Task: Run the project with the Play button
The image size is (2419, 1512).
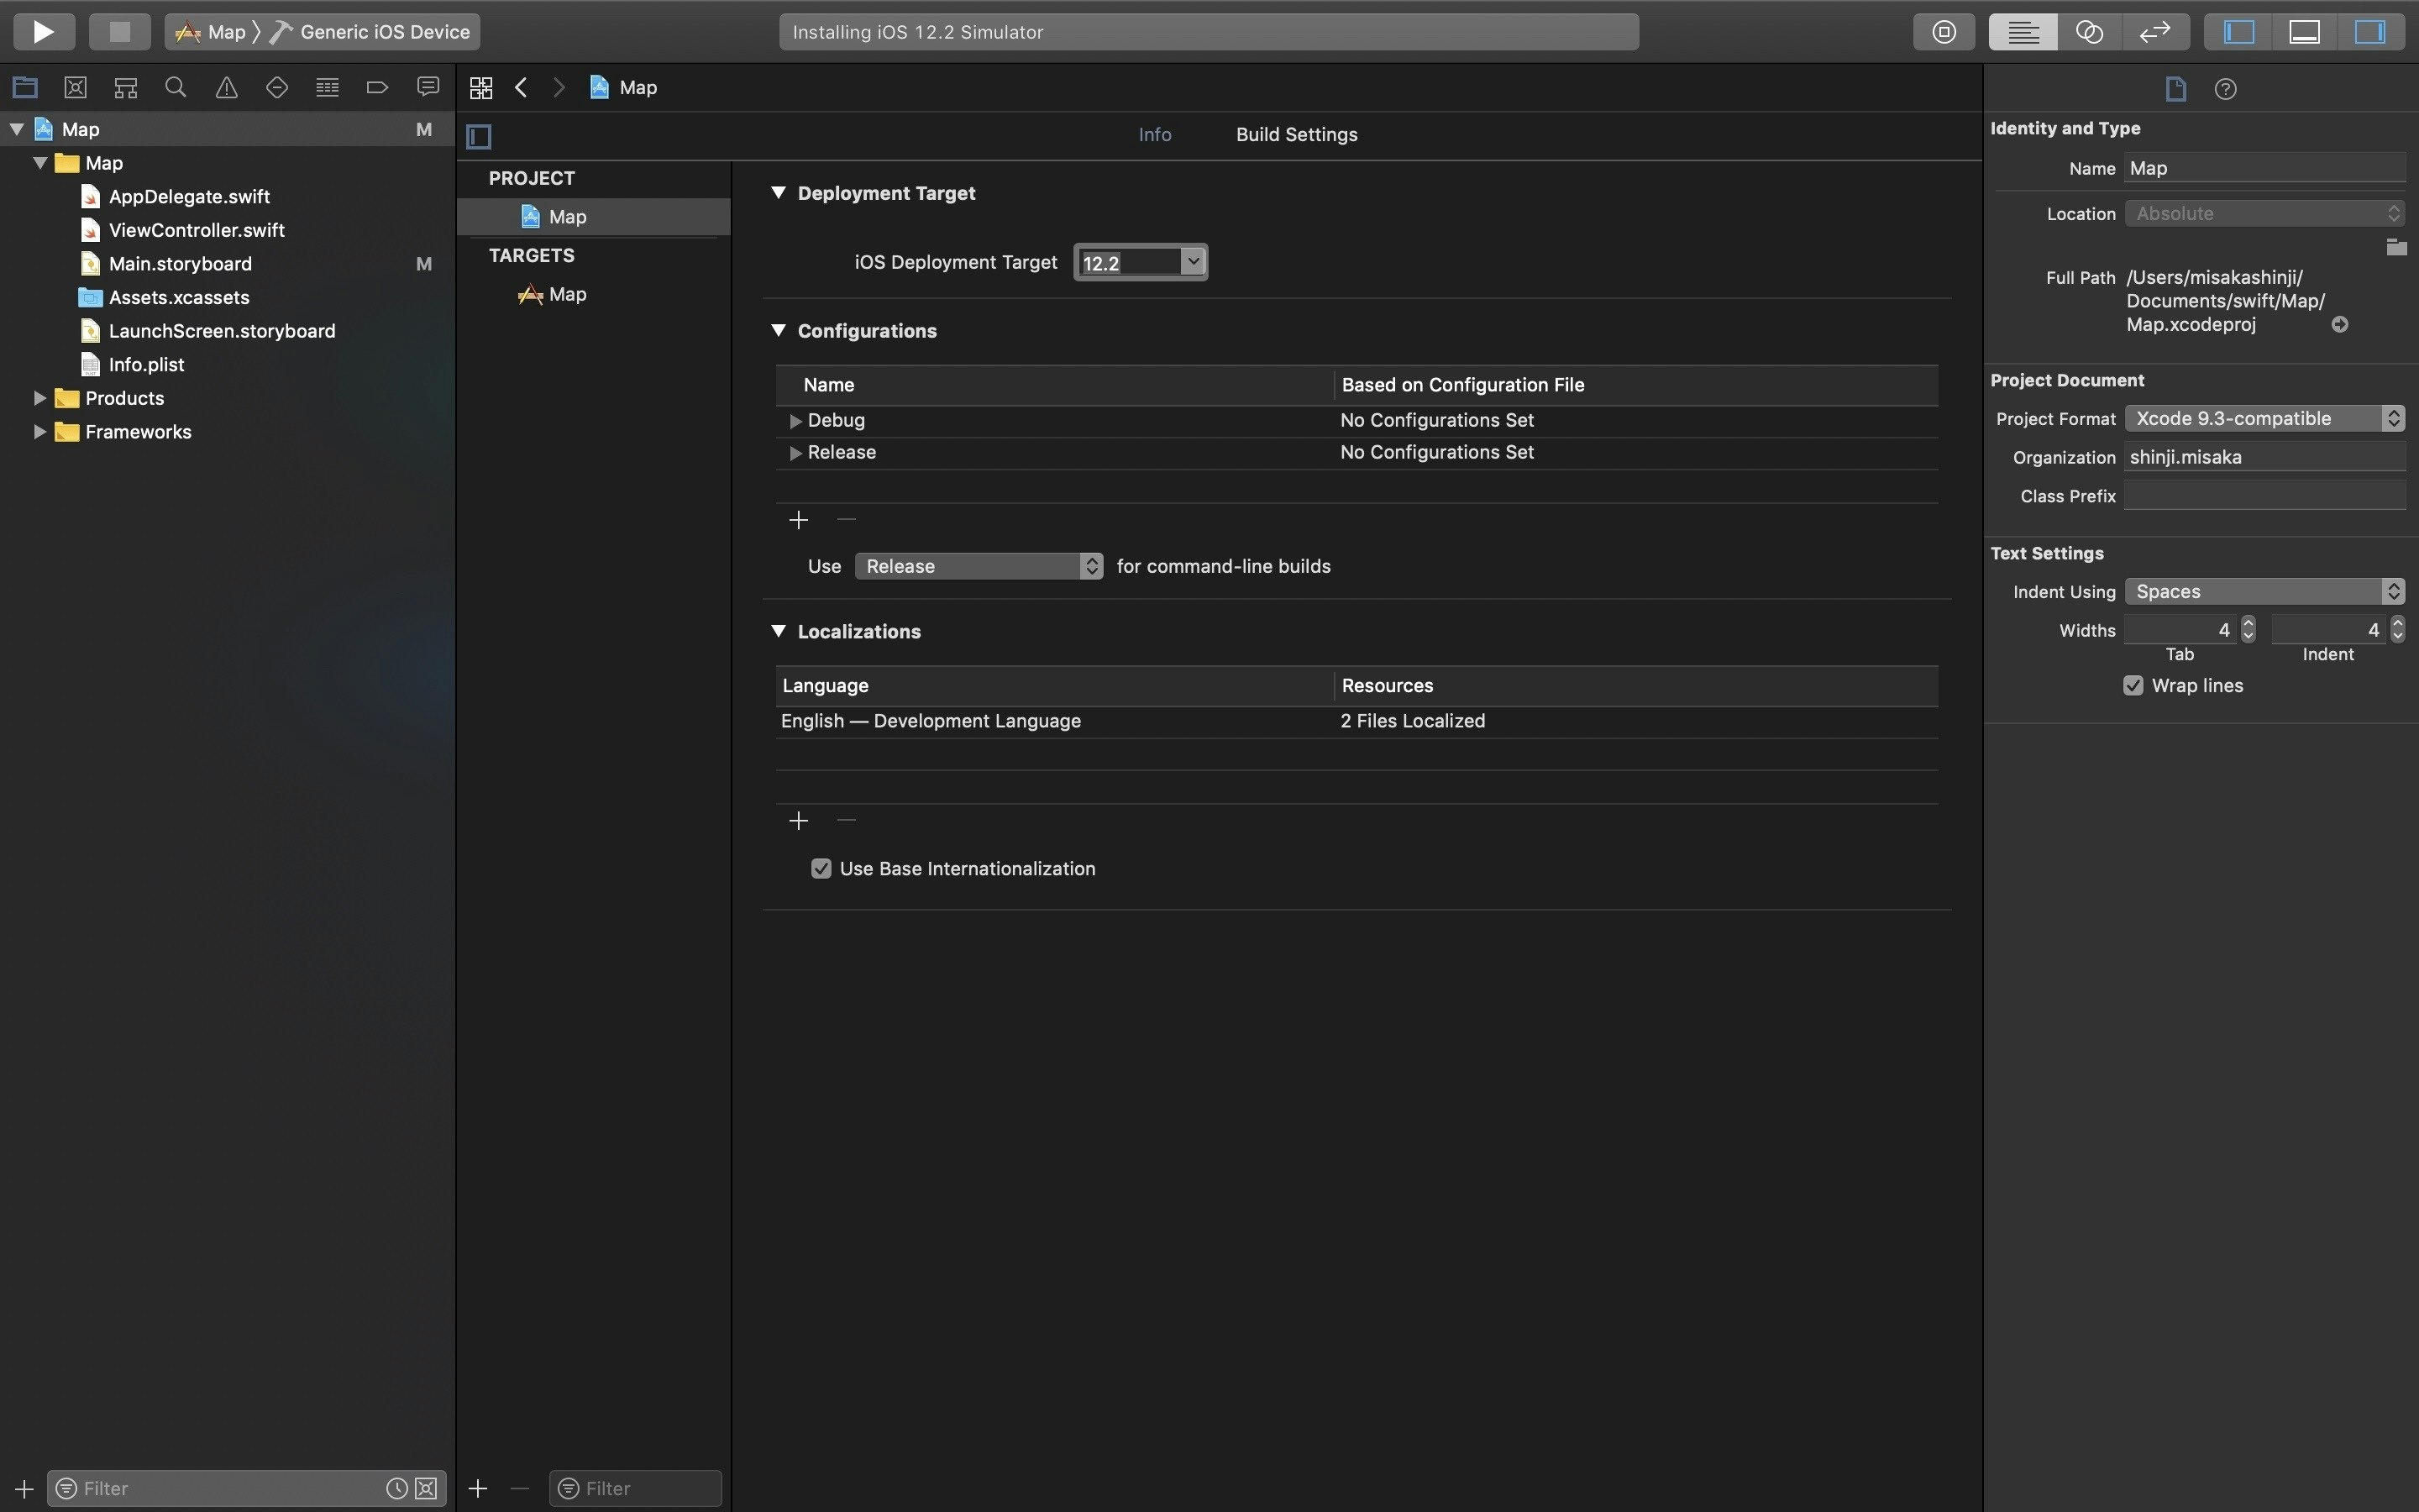Action: pos(43,31)
